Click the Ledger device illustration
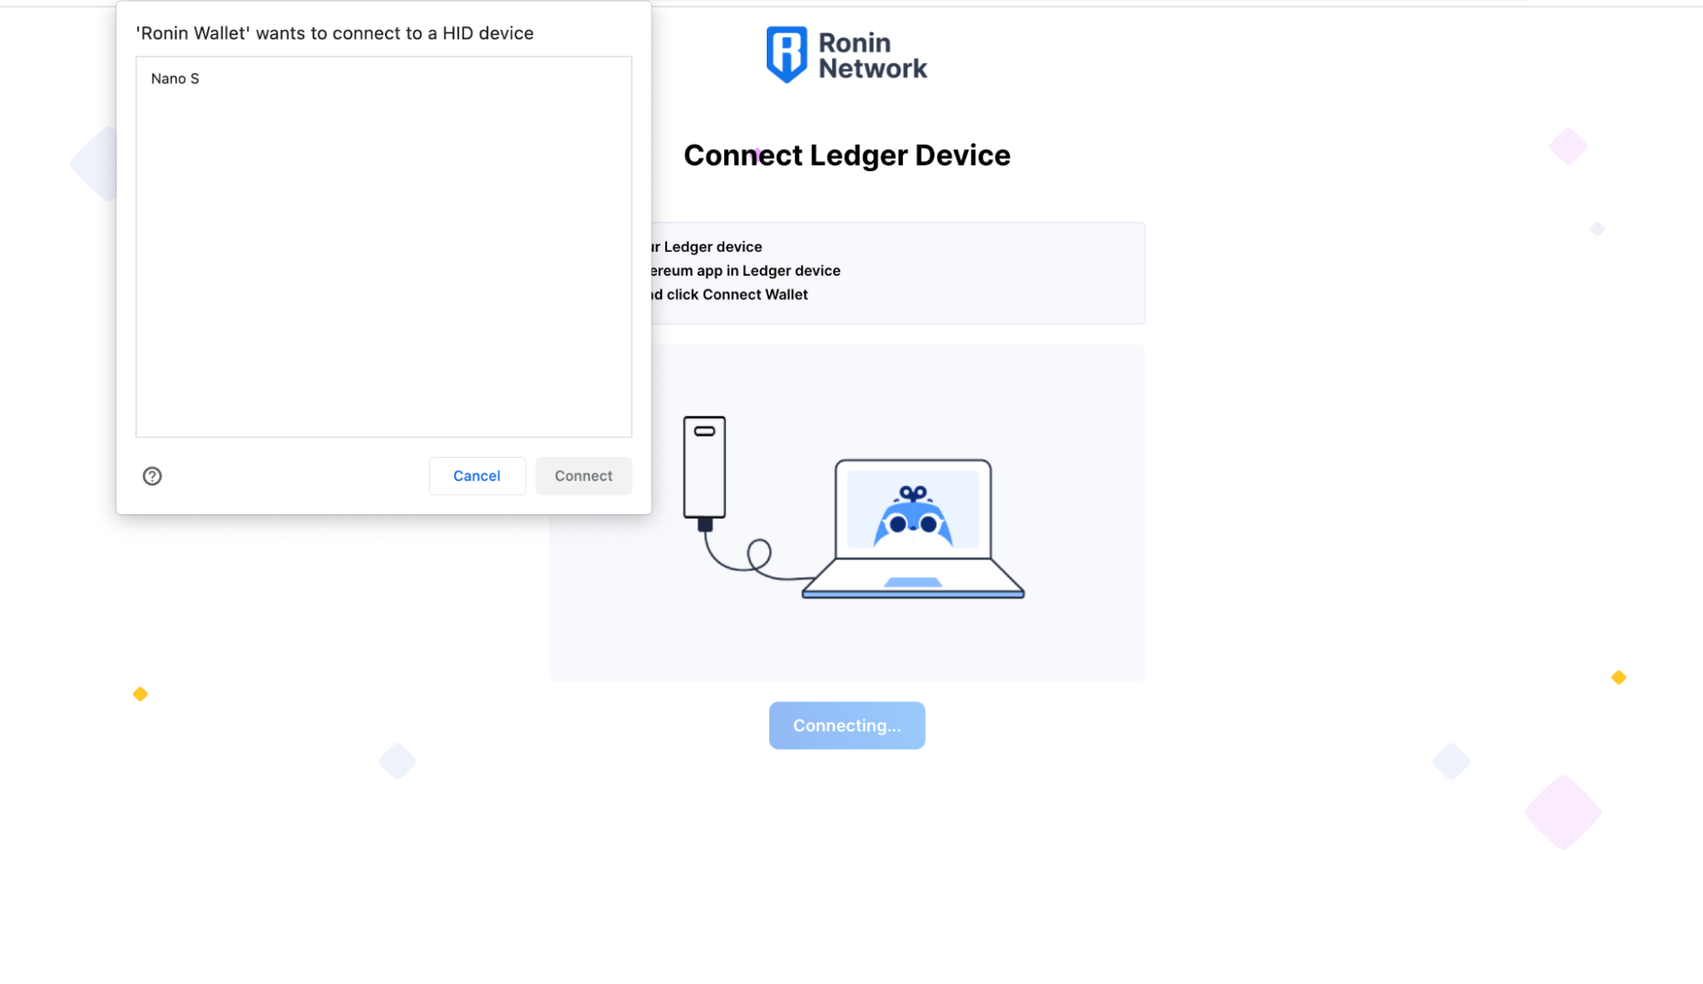Viewport: 1703px width, 984px height. click(704, 466)
